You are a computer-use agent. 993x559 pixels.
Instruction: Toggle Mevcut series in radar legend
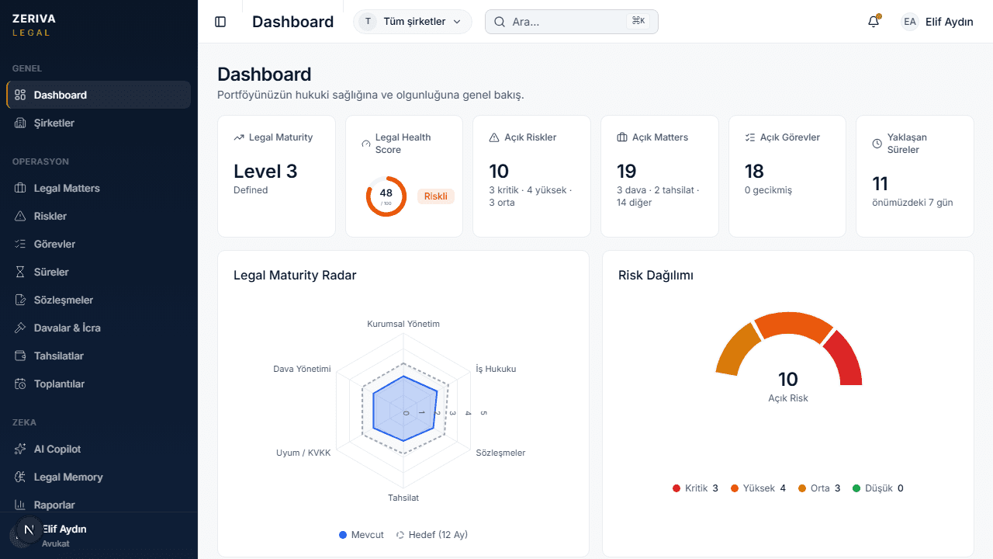(362, 535)
